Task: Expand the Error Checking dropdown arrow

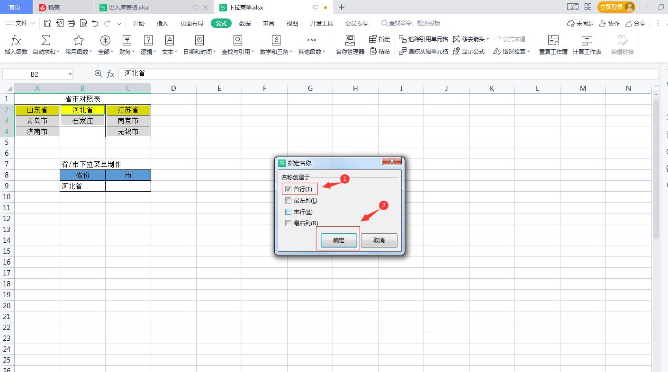Action: [x=528, y=52]
